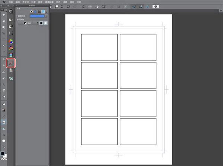Open the Expression color dropdown
Image resolution: width=223 pixels, height=166 pixels.
point(29,23)
